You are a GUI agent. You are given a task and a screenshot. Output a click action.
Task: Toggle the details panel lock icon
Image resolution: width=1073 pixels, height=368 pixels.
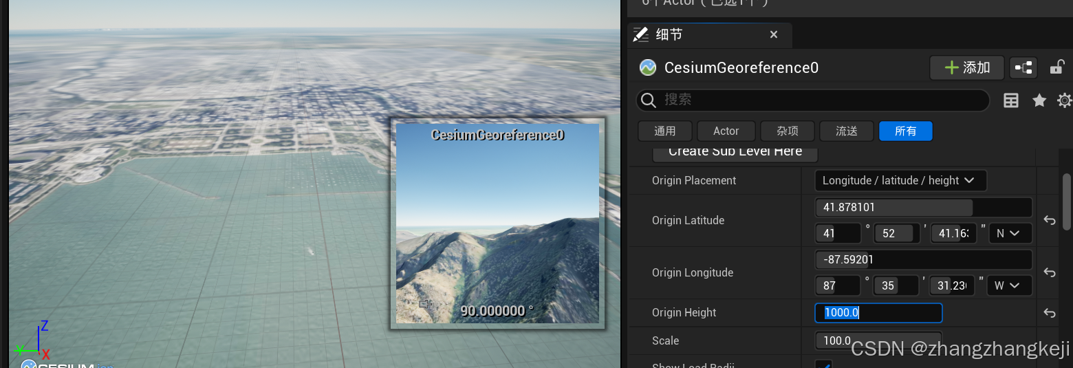click(1056, 67)
